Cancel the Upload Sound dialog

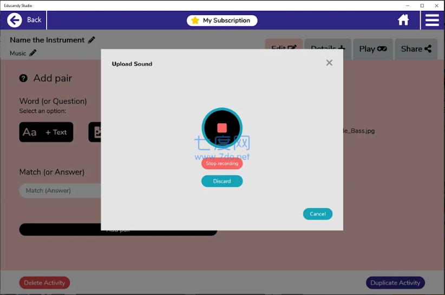tap(318, 214)
